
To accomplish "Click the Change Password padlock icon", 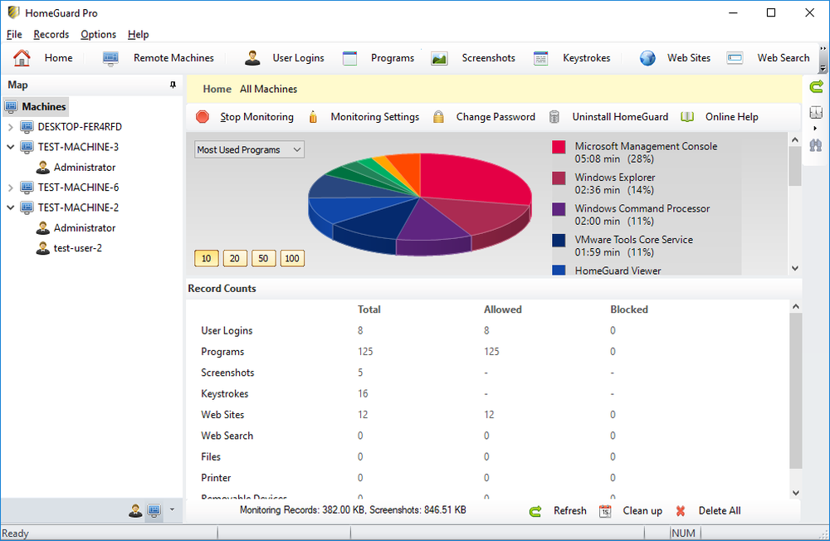I will 438,116.
